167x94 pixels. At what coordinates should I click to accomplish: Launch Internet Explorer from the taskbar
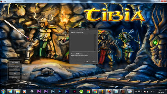pos(11,91)
